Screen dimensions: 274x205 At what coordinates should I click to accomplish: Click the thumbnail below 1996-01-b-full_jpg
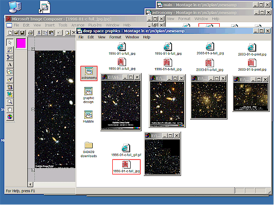[x=167, y=104]
